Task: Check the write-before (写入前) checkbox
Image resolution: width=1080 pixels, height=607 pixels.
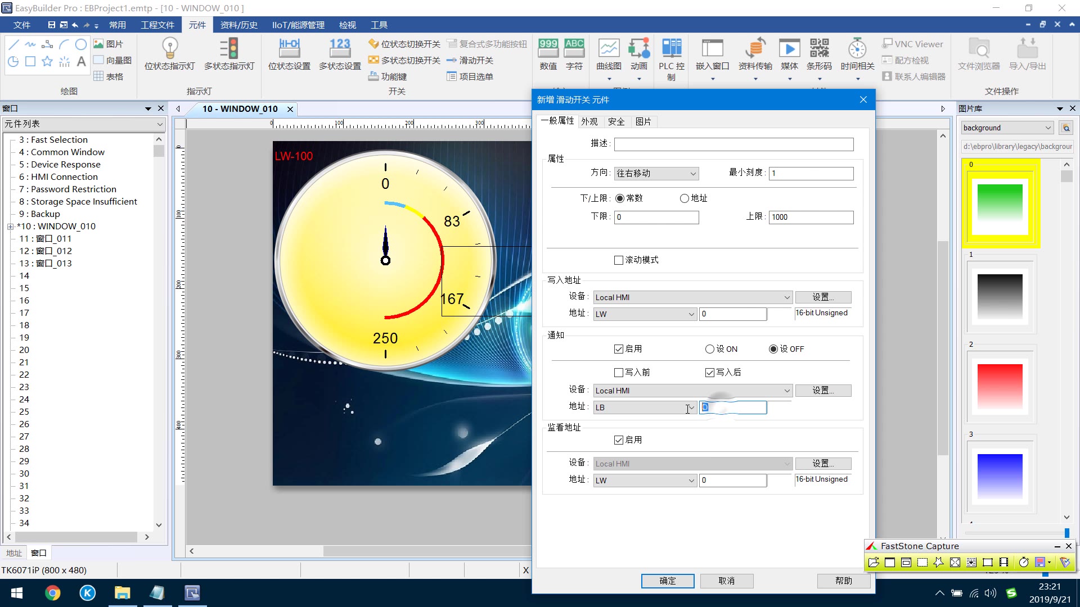Action: pos(619,373)
